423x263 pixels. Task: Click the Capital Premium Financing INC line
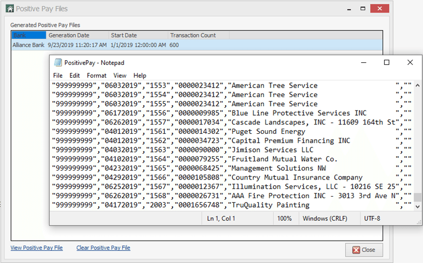point(232,141)
